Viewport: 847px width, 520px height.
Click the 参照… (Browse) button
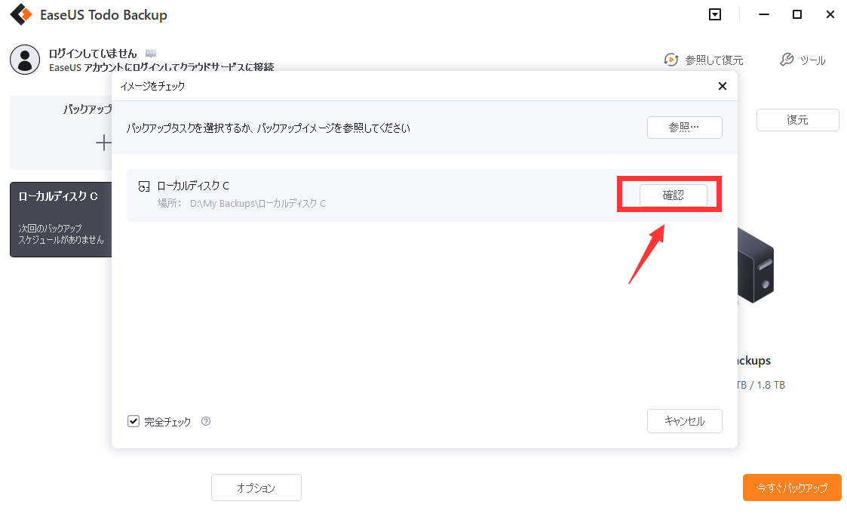click(x=684, y=128)
